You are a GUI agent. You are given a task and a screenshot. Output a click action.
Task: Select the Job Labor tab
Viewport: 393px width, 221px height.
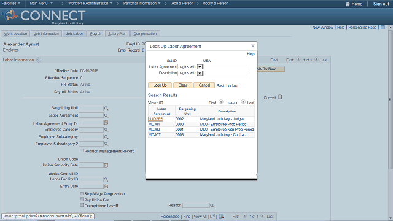click(74, 34)
